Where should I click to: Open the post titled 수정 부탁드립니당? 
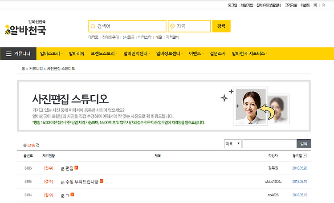(82, 182)
